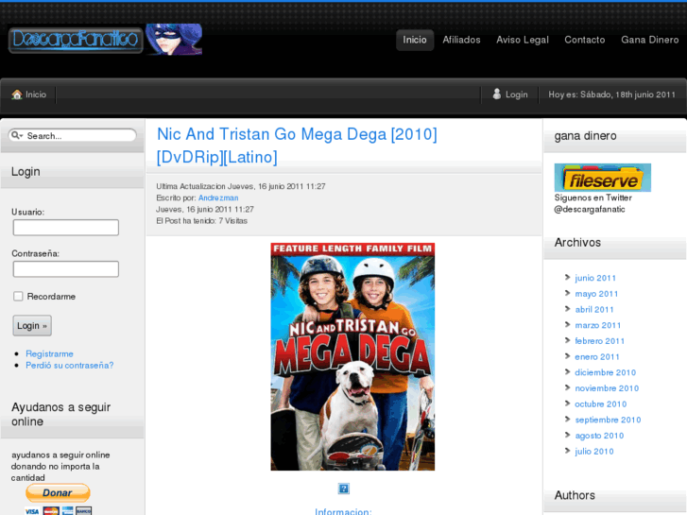Viewport: 687px width, 515px height.
Task: Open the septiembre 2010 archive
Action: pyautogui.click(x=609, y=420)
